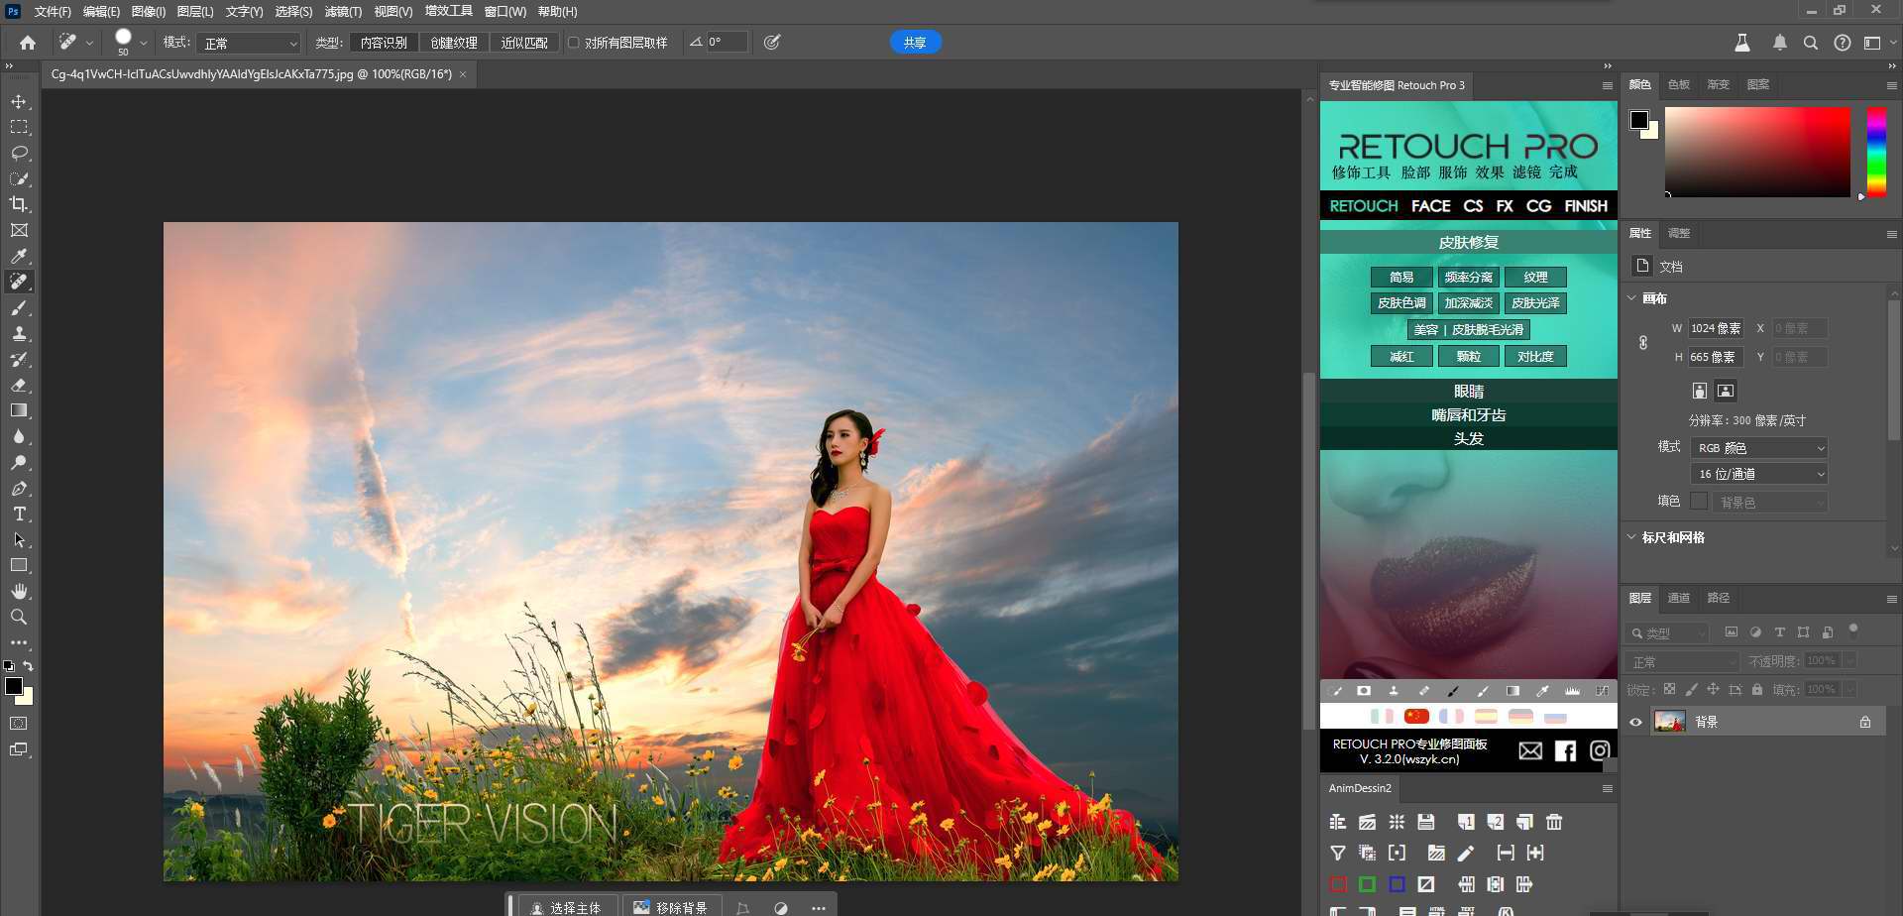Click the Facebook icon in Retouch Pro panel

click(x=1565, y=750)
